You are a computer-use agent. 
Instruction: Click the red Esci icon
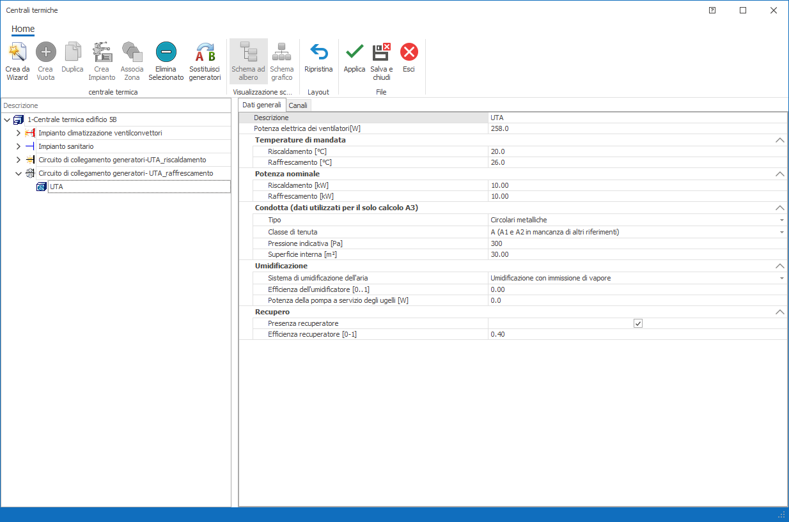click(x=409, y=52)
